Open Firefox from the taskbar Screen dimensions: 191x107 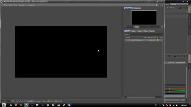click(16, 105)
